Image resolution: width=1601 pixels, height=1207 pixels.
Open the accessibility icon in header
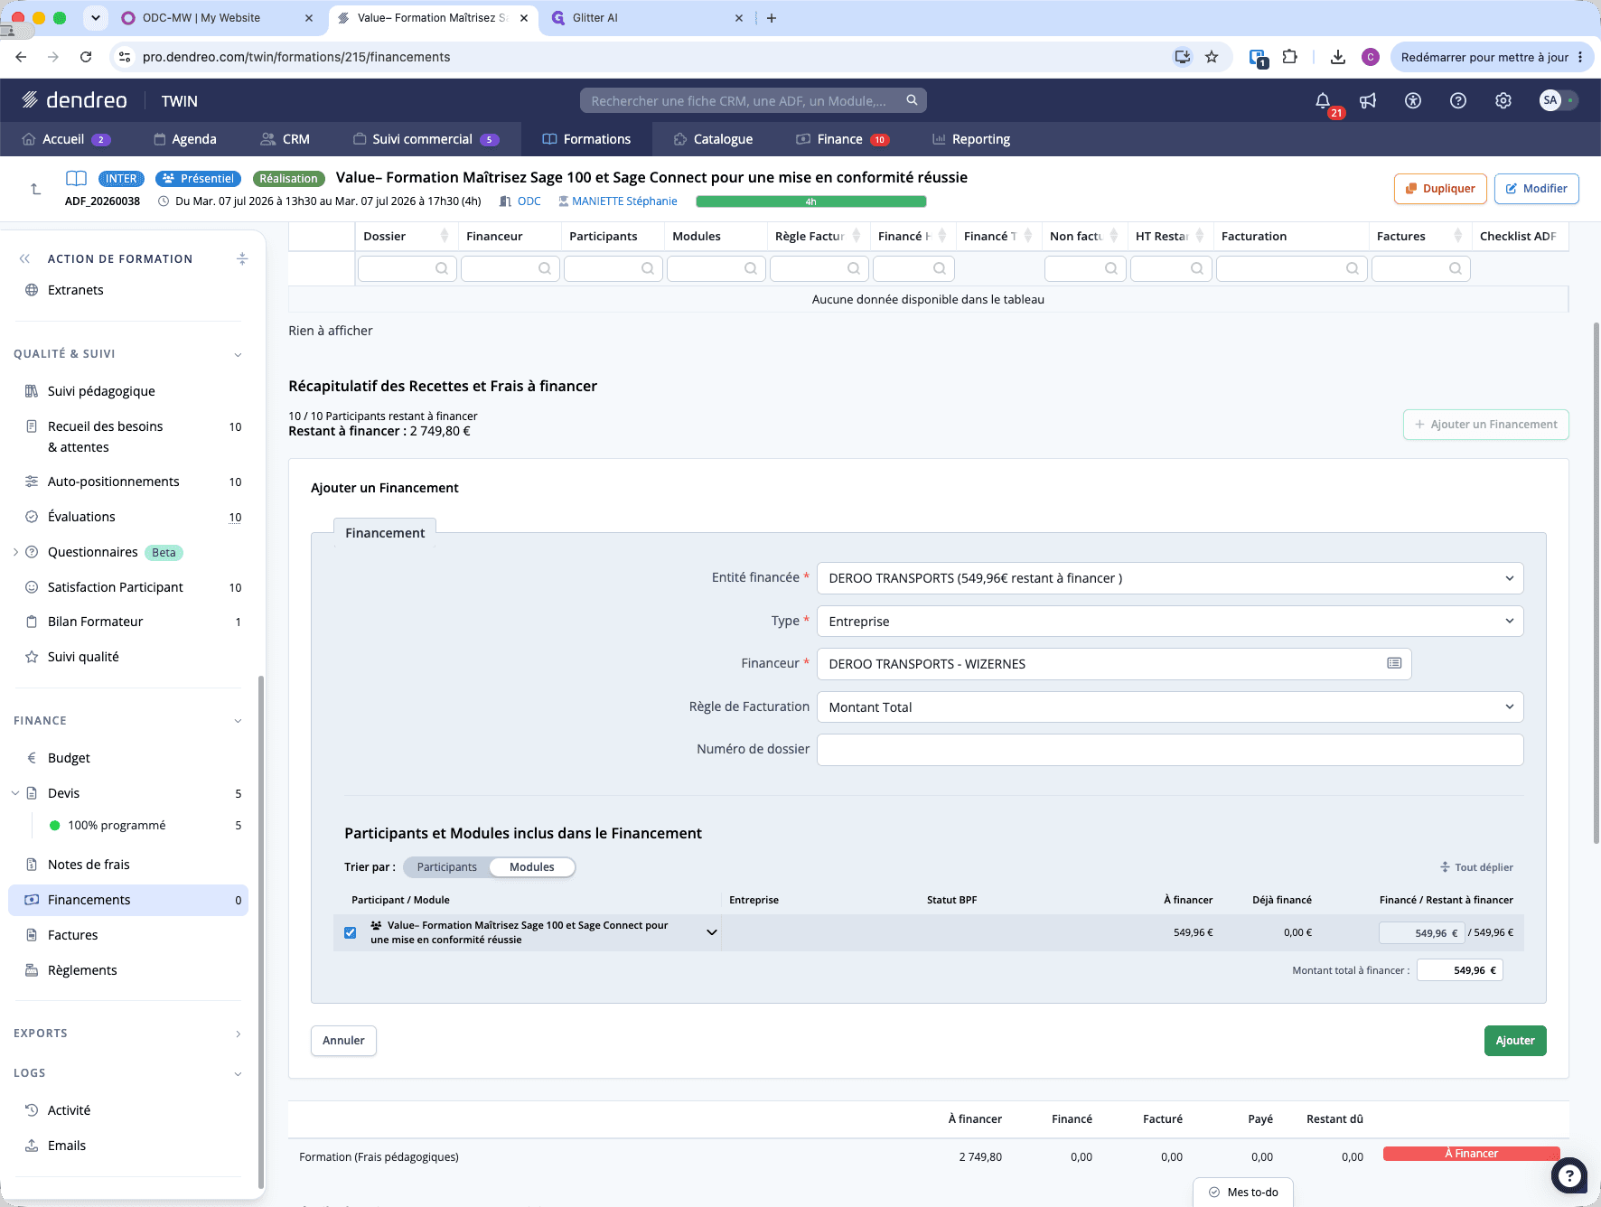[1413, 100]
